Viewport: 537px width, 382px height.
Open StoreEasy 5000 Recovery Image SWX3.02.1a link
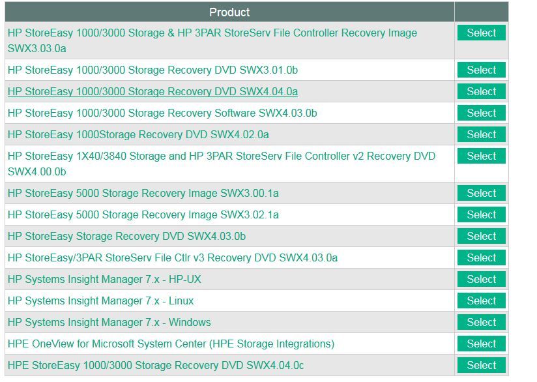pos(143,215)
